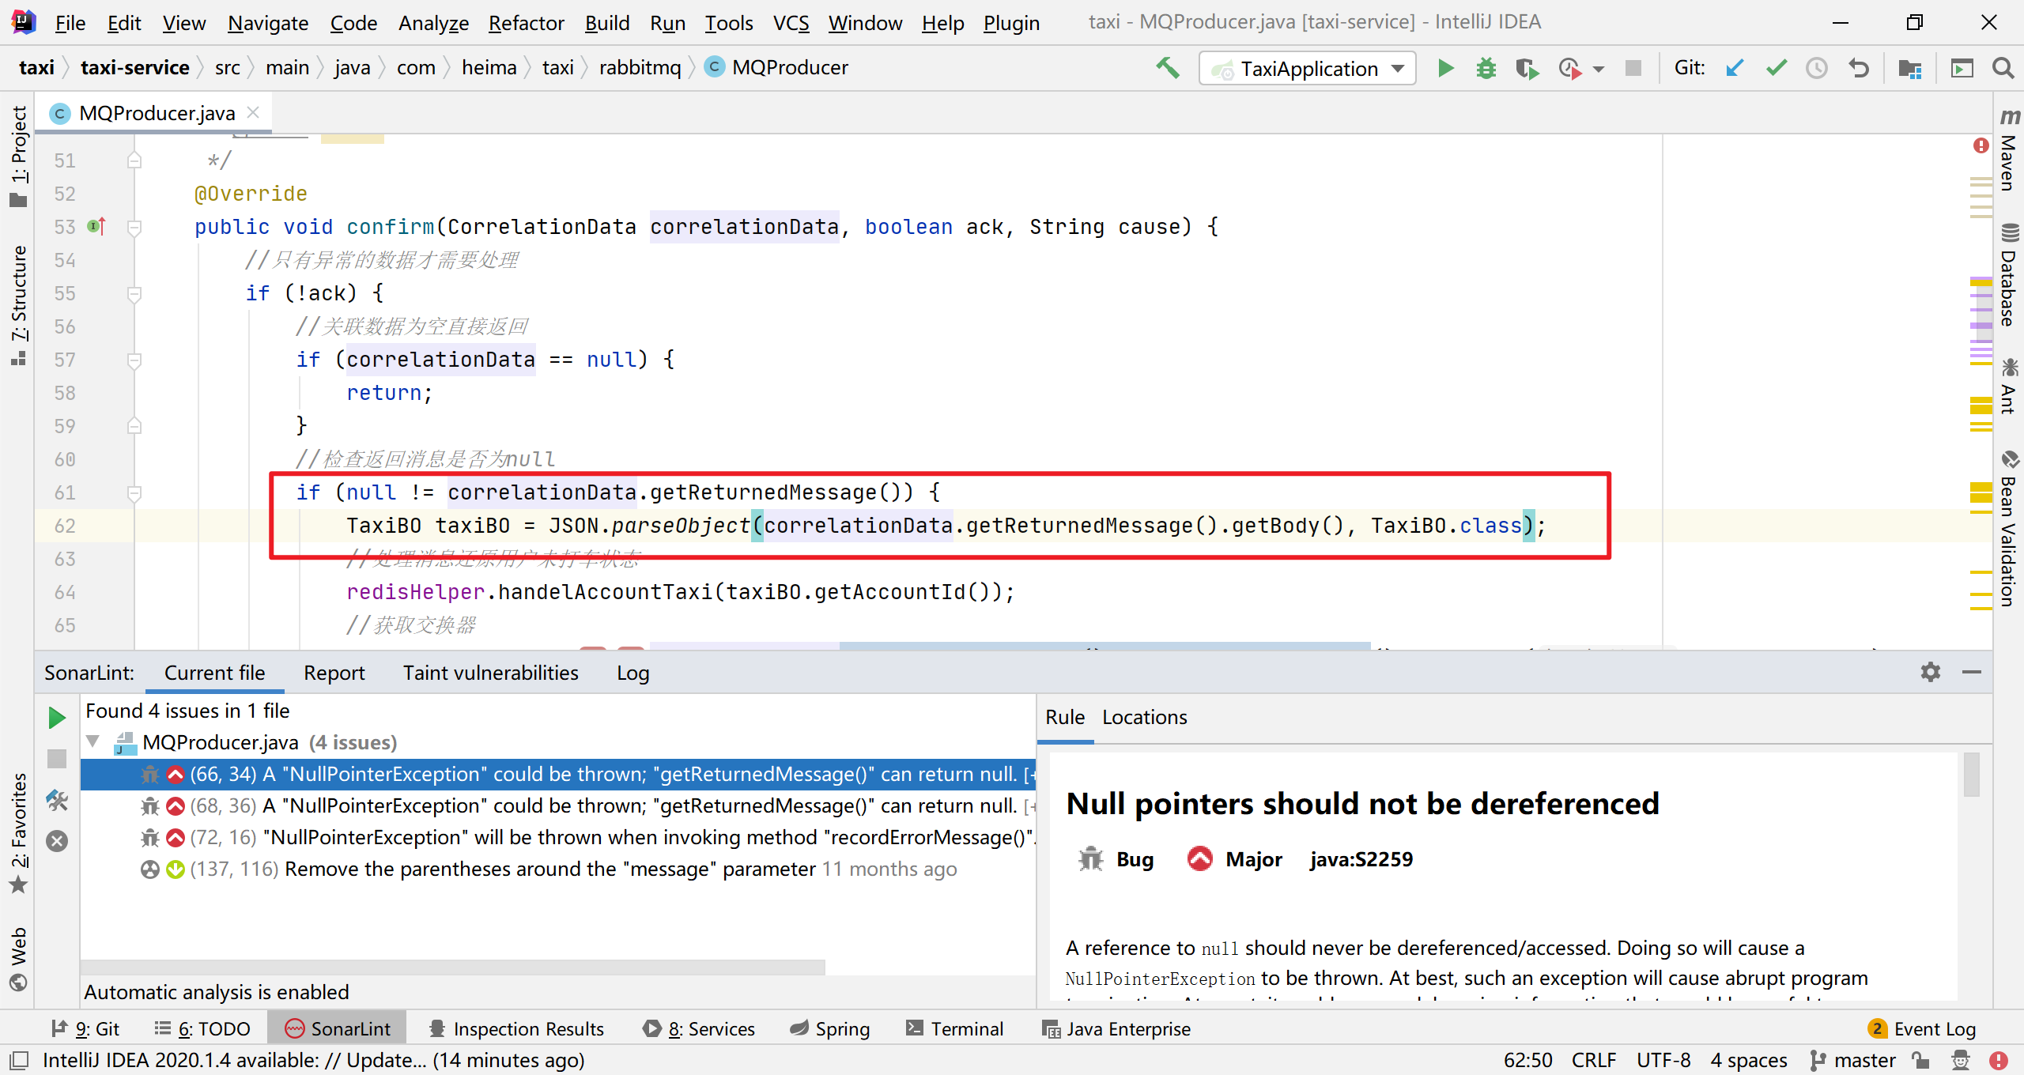
Task: Click Run with Coverage icon
Action: coord(1527,69)
